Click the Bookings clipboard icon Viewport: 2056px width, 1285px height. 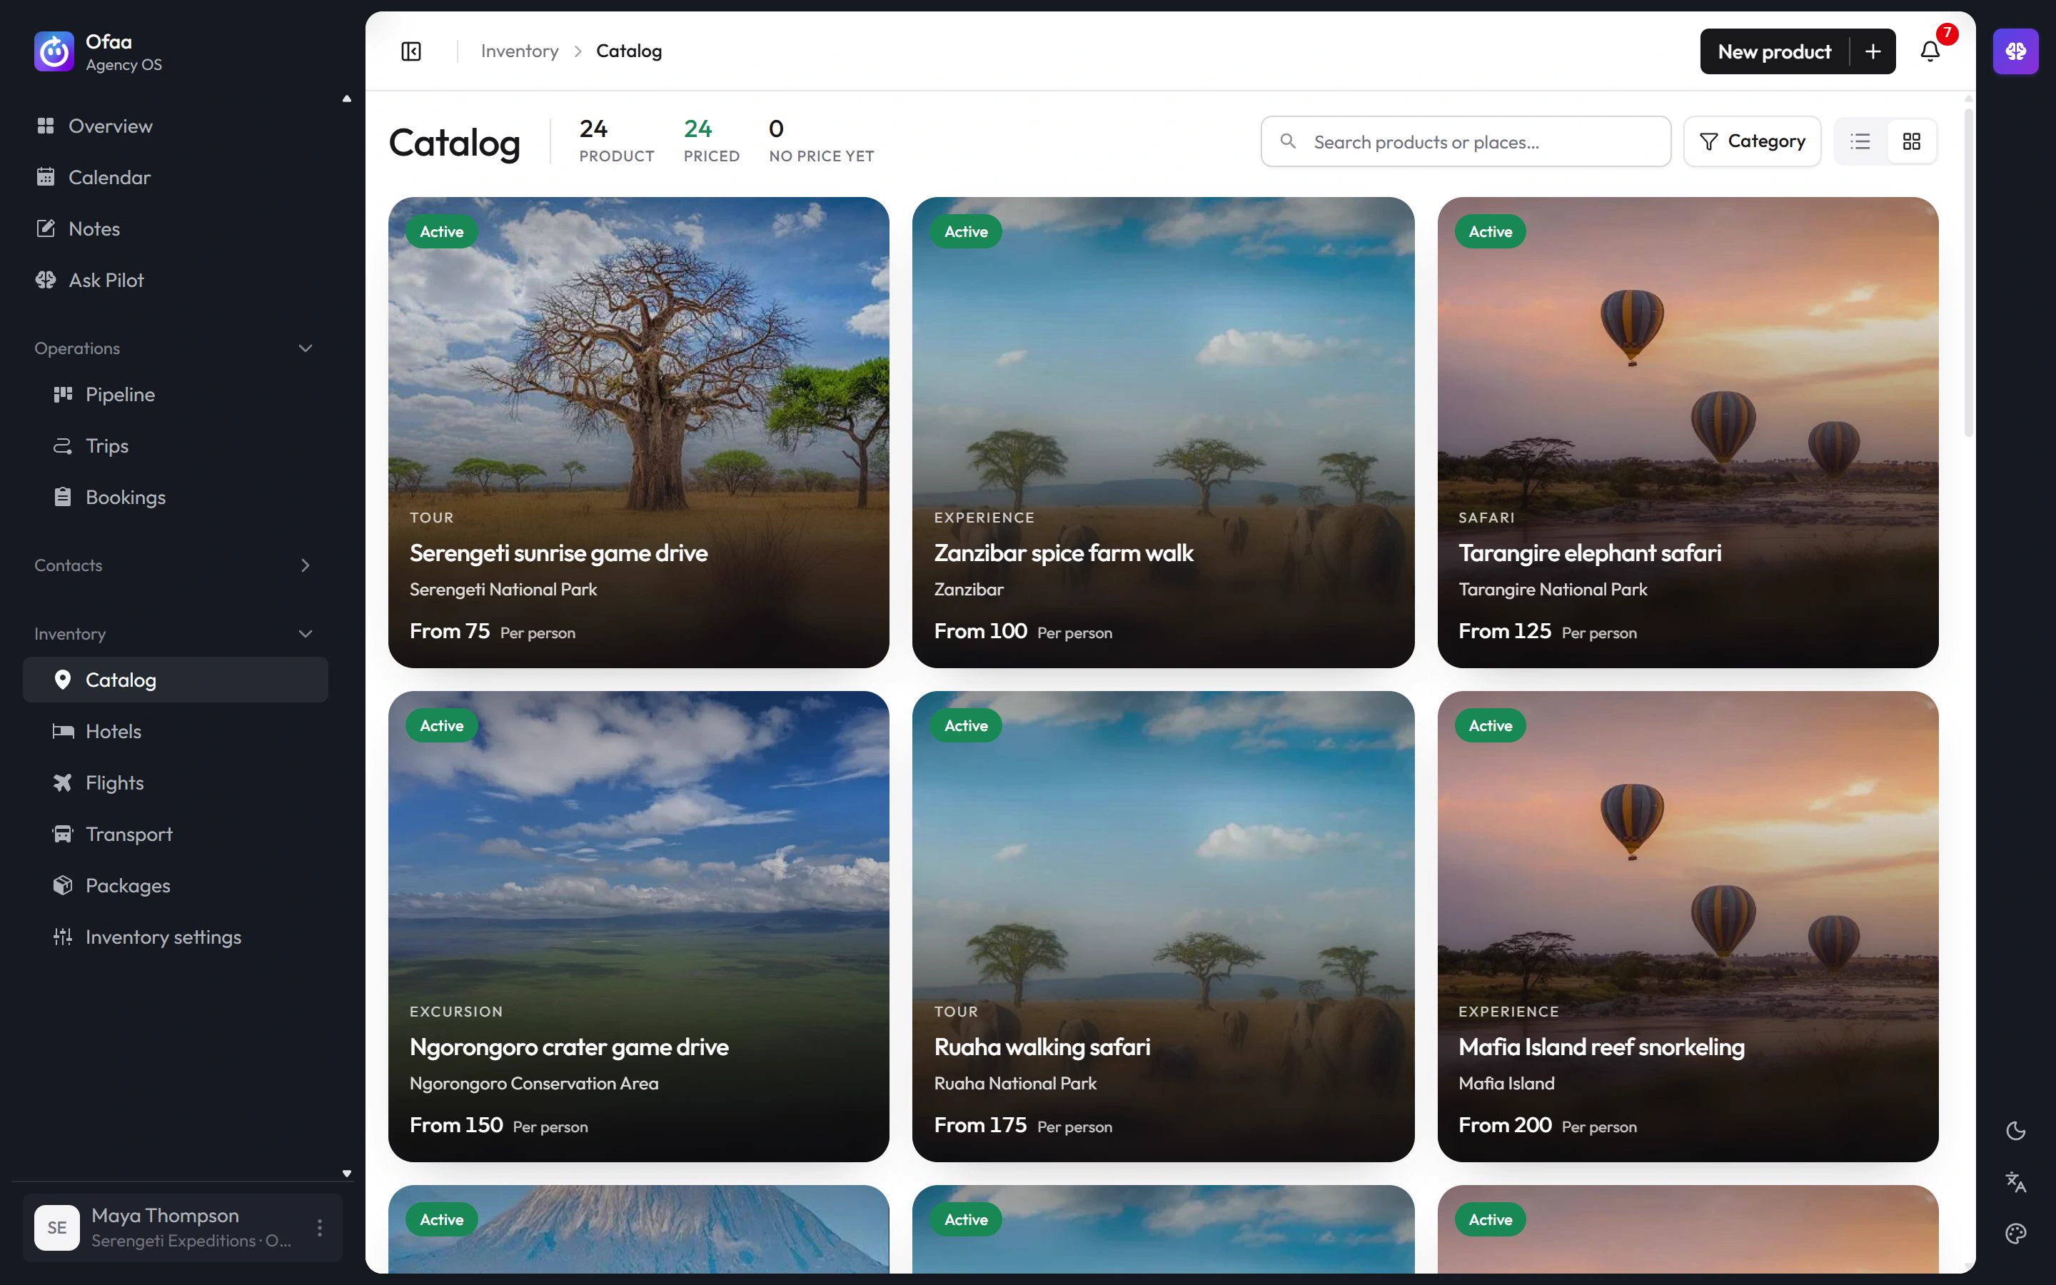click(63, 497)
